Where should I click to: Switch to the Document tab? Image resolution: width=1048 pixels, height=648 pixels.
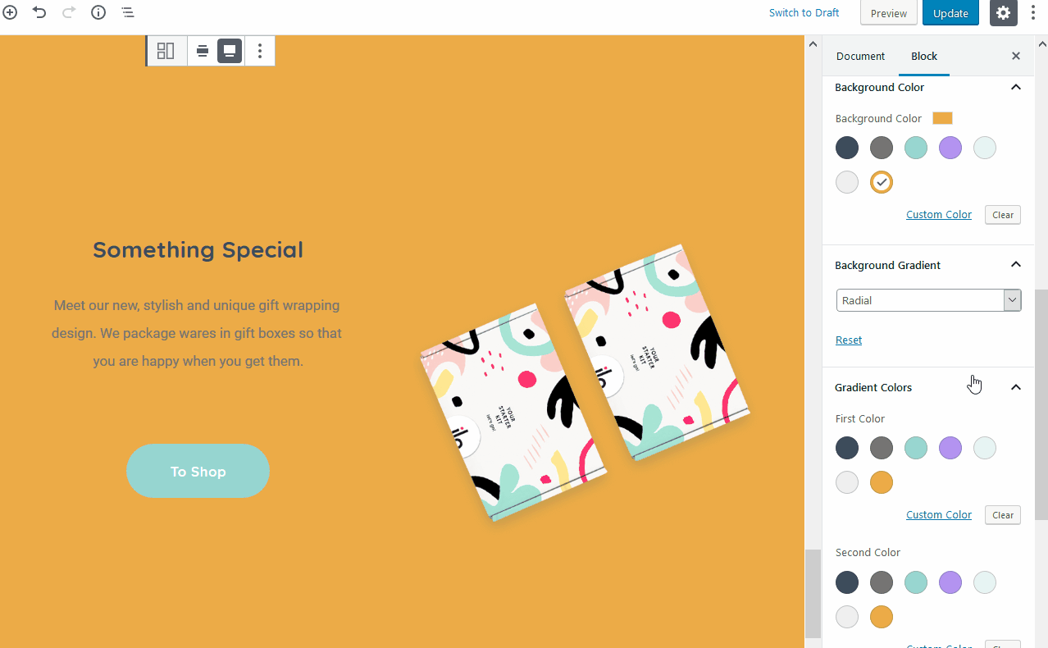coord(860,56)
